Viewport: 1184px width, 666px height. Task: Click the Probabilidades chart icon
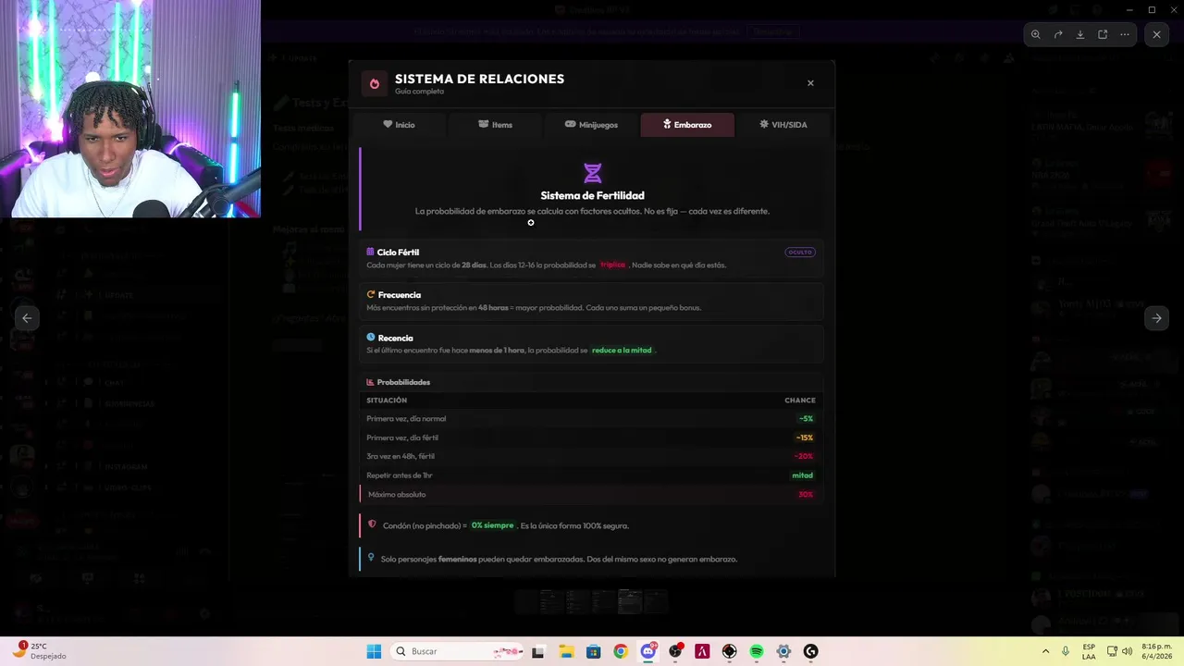point(370,382)
